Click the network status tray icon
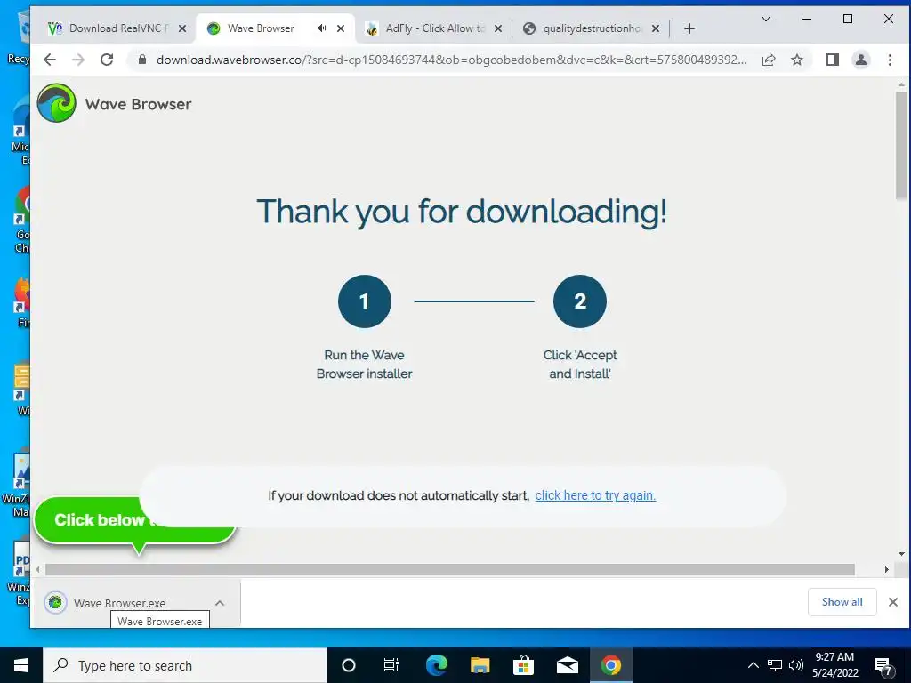 coord(775,665)
